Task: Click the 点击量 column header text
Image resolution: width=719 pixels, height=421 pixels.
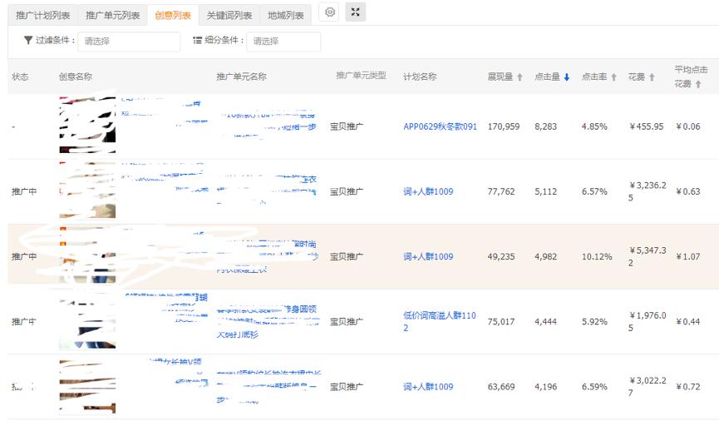Action: (x=548, y=77)
